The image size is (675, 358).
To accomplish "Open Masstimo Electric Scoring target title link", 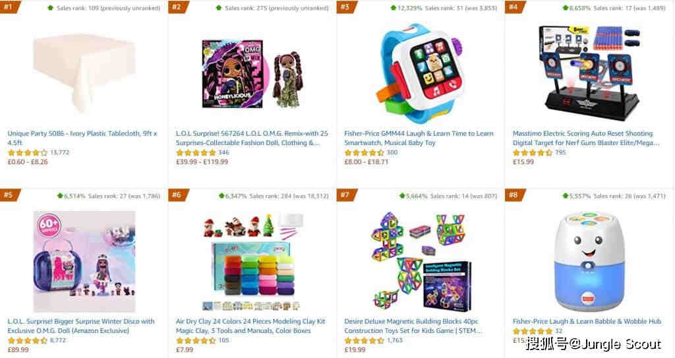I will (x=585, y=138).
